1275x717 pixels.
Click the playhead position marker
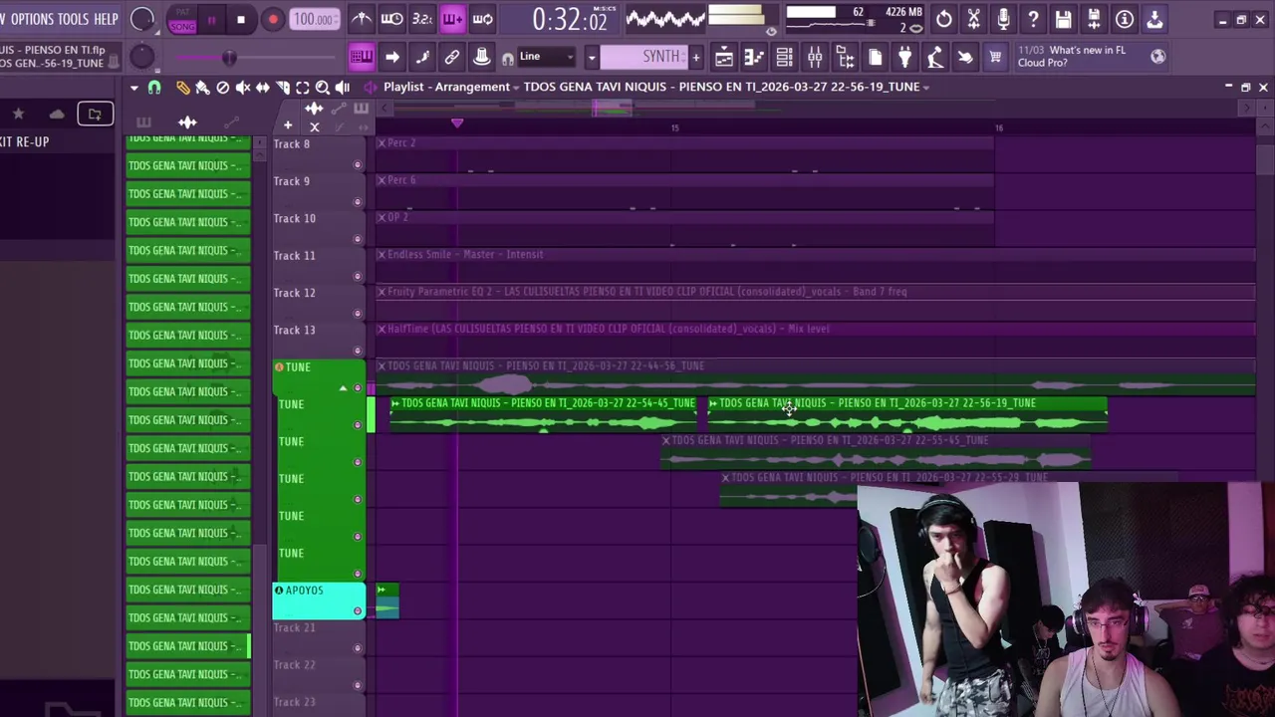[457, 123]
